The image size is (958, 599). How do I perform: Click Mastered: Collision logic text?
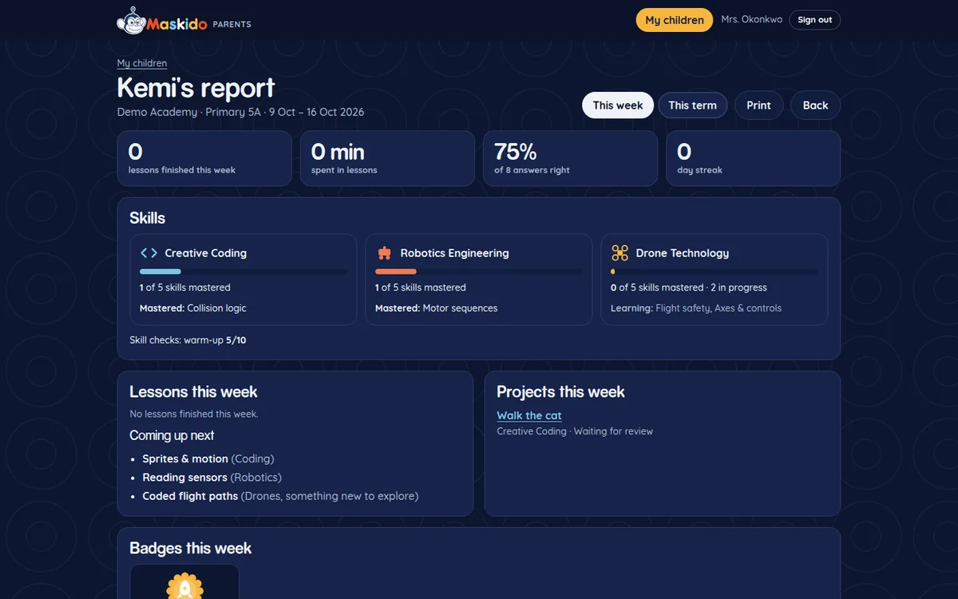193,308
